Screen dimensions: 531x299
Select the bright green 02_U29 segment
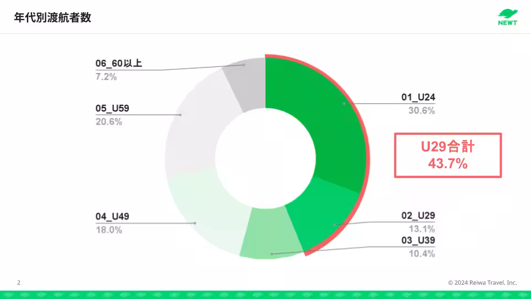pyautogui.click(x=326, y=213)
